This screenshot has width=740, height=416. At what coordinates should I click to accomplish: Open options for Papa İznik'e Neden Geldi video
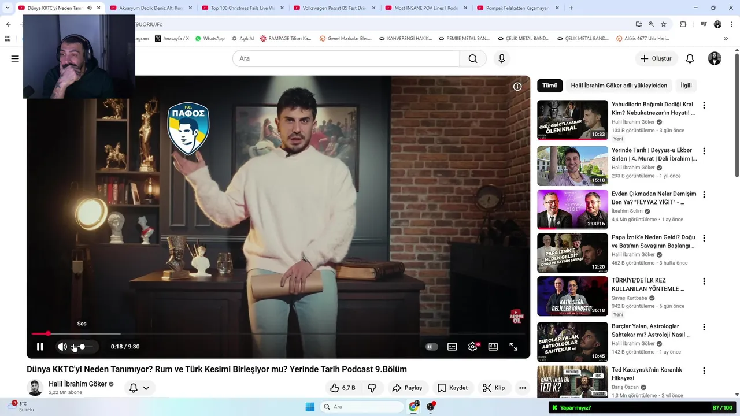pyautogui.click(x=704, y=238)
